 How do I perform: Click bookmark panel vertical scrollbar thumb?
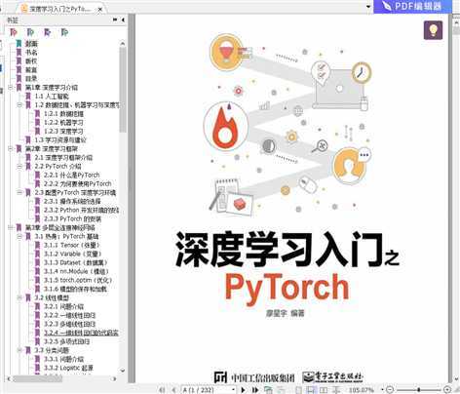[123, 90]
